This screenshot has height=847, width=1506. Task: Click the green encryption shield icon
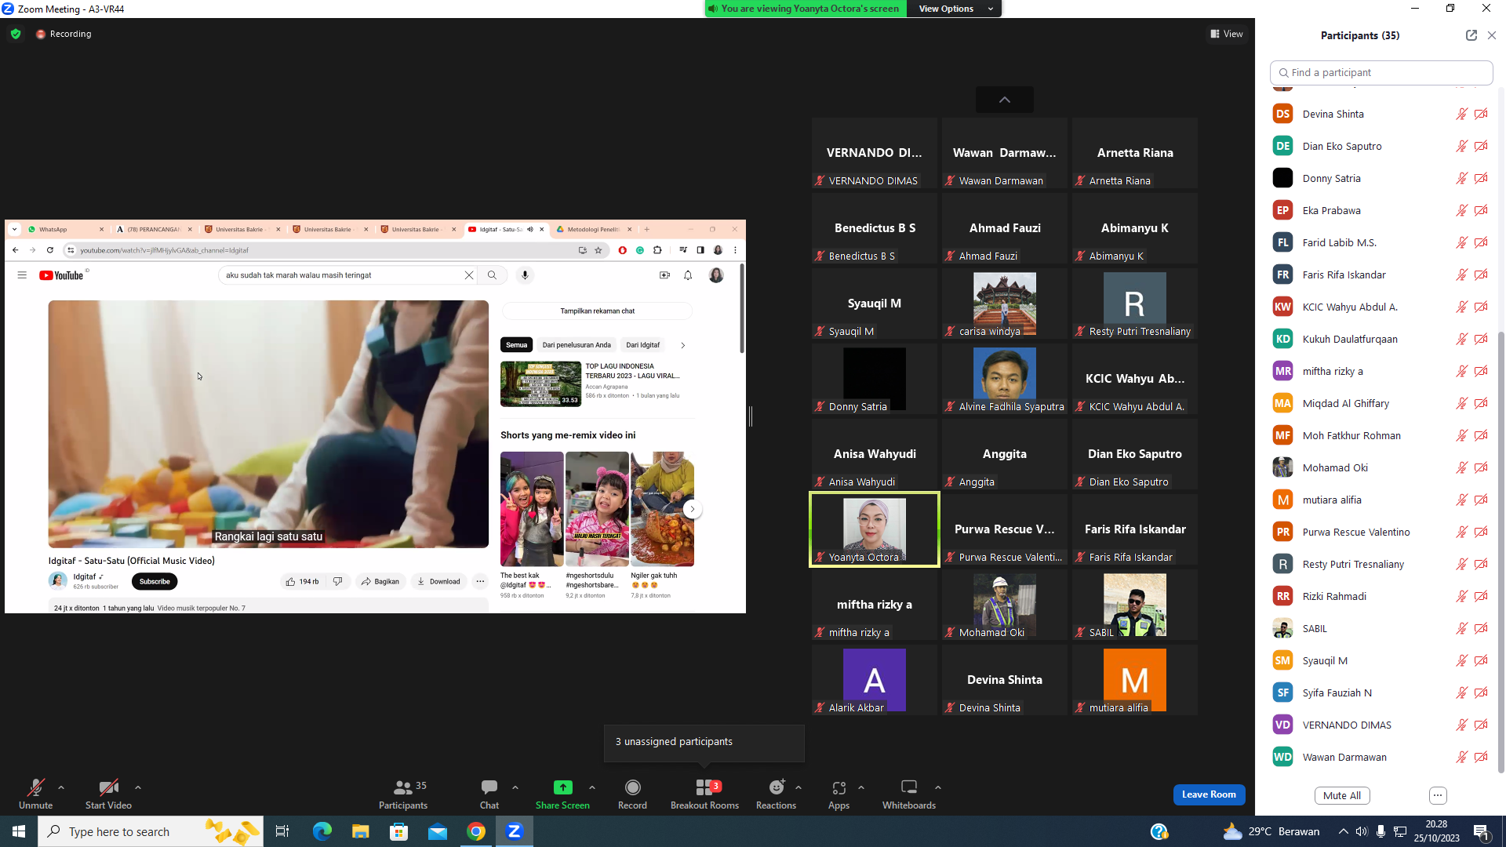[16, 34]
